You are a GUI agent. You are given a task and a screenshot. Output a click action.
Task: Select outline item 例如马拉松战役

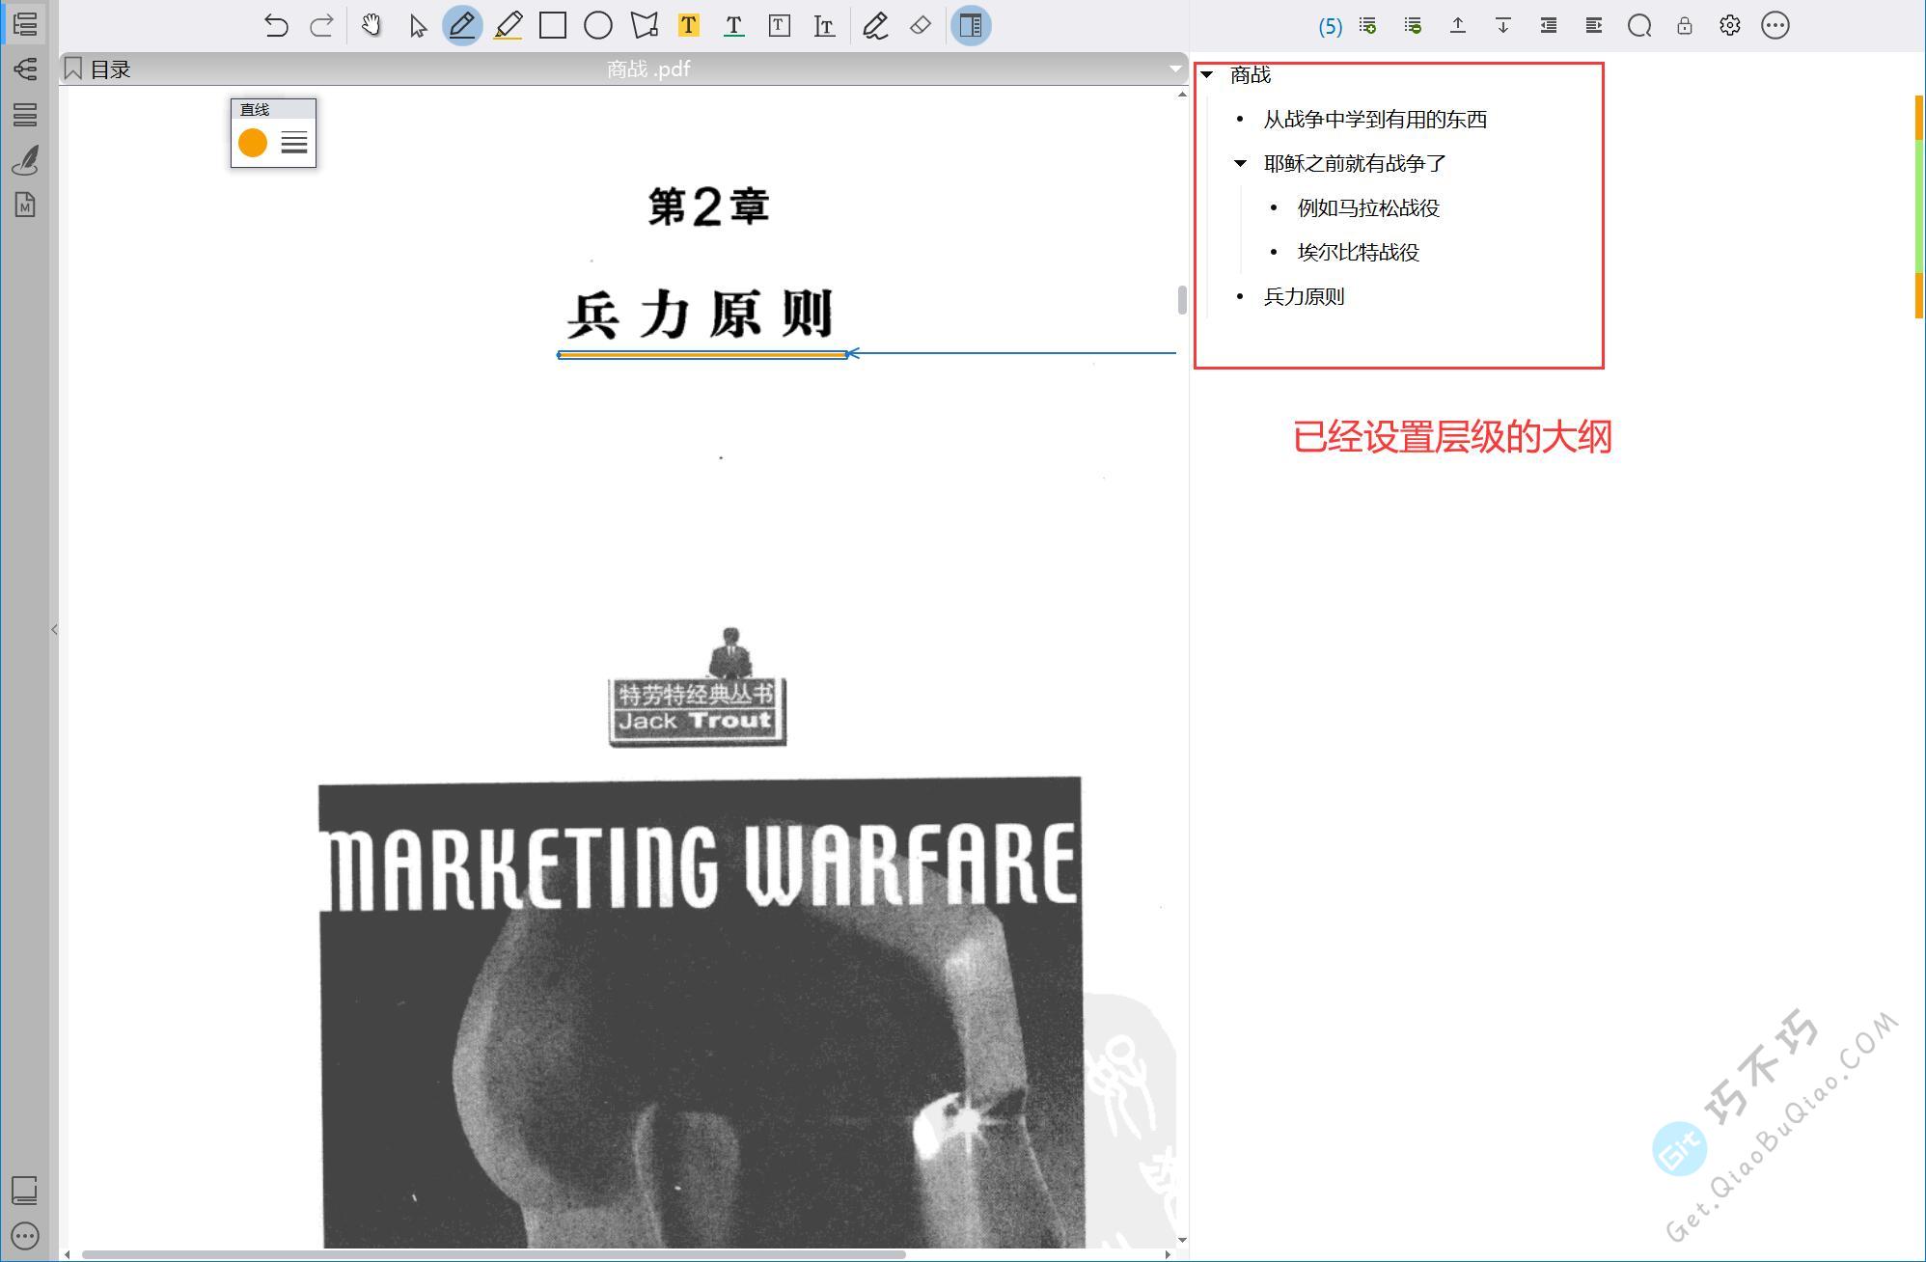1368,207
